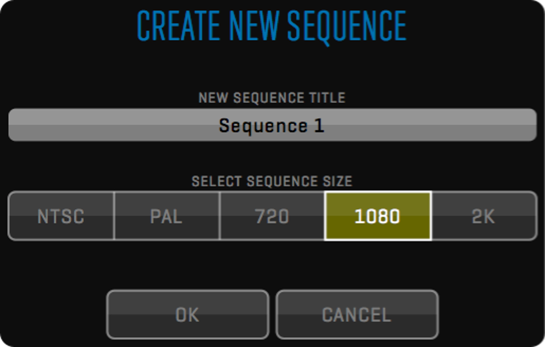Select the PAL sequence size
The width and height of the screenshot is (545, 347).
tap(166, 216)
